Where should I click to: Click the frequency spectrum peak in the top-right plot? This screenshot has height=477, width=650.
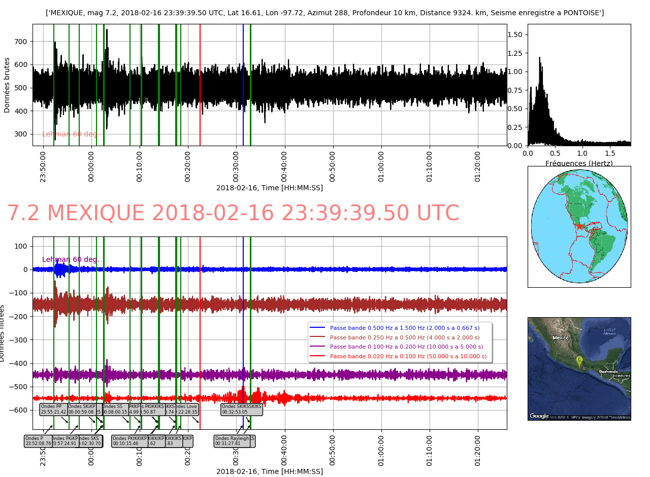539,58
